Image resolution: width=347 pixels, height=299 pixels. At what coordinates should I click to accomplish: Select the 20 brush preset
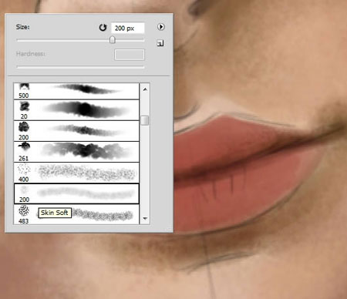click(x=76, y=109)
